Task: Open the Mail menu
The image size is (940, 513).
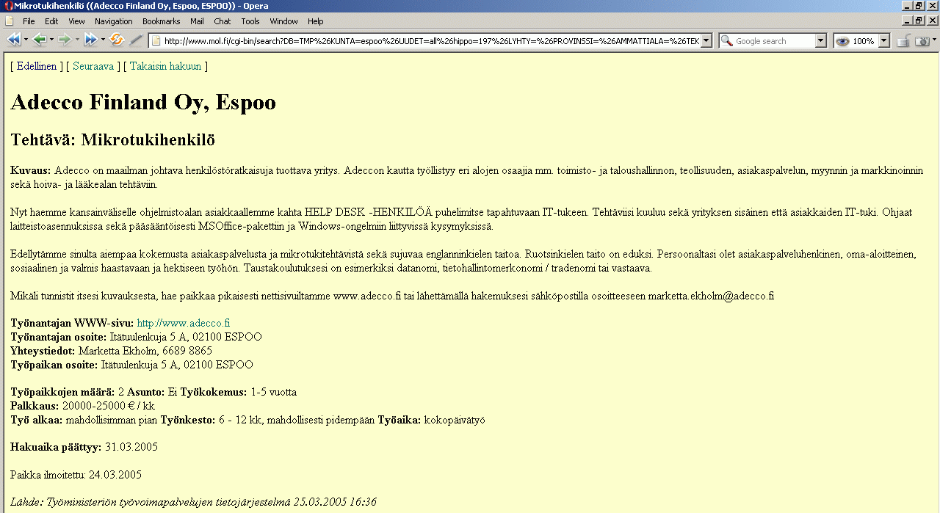Action: pyautogui.click(x=197, y=21)
